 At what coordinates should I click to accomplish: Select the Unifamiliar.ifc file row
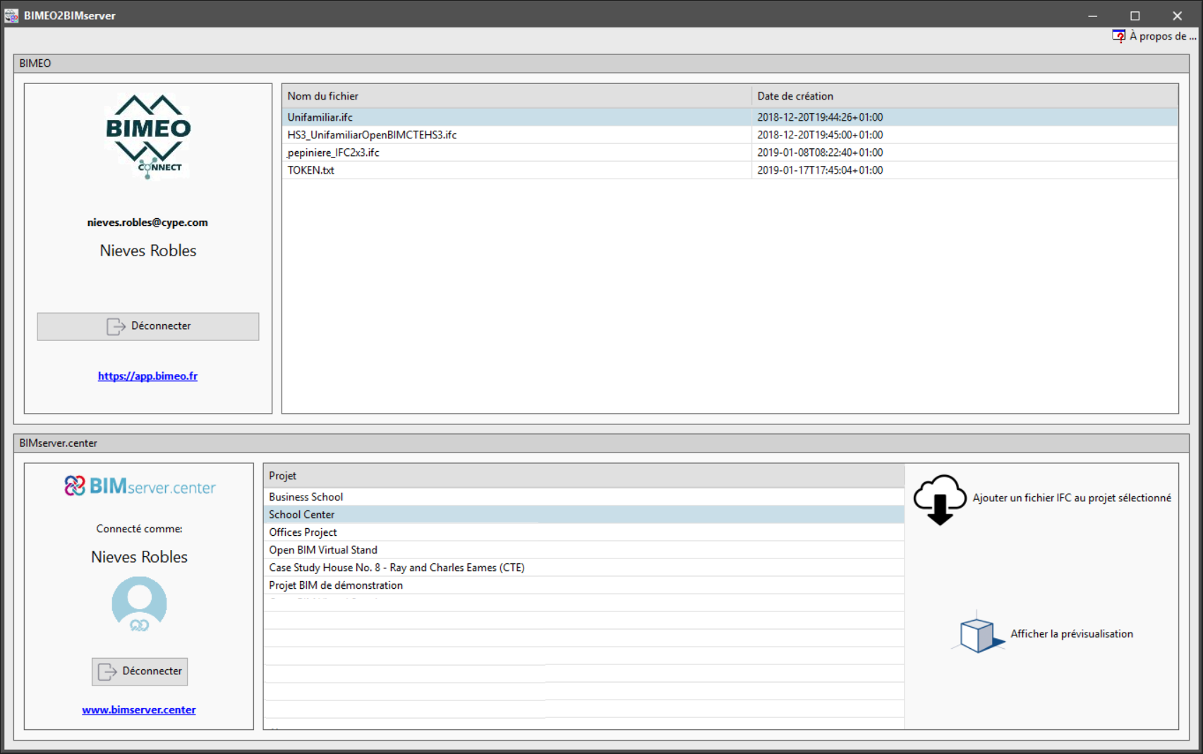[x=730, y=117]
